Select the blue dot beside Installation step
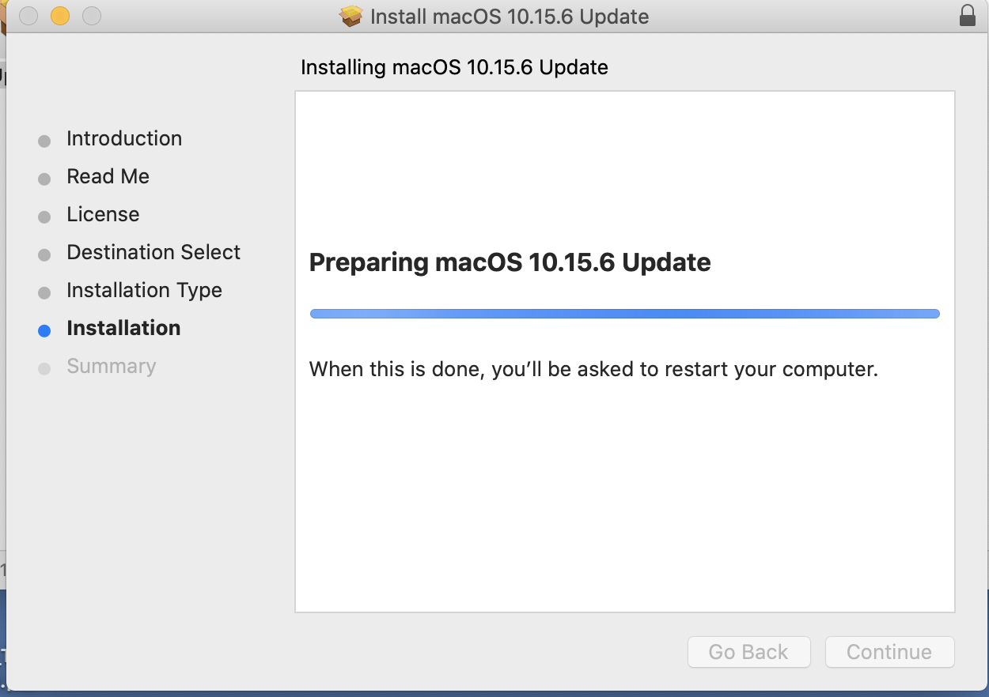 [x=44, y=330]
